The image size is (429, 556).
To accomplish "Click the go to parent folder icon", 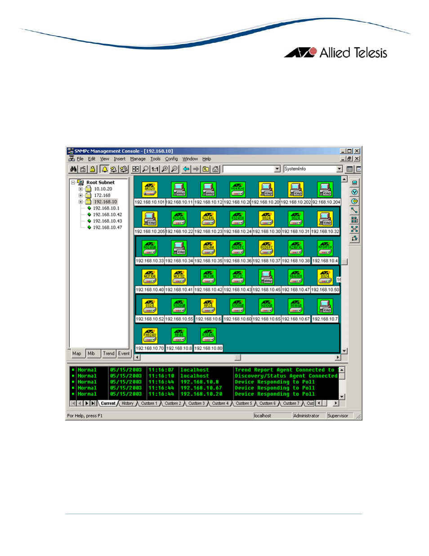I will (x=206, y=169).
